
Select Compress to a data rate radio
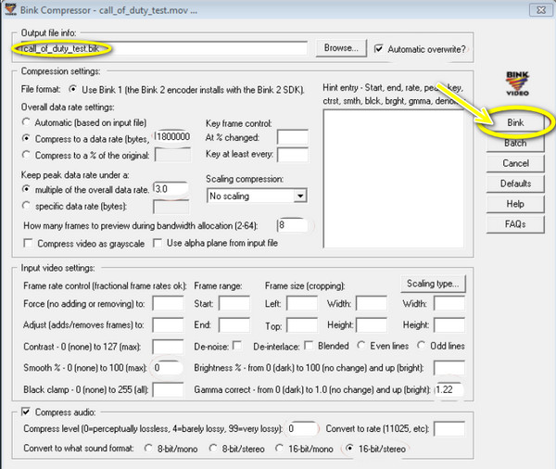[26, 138]
